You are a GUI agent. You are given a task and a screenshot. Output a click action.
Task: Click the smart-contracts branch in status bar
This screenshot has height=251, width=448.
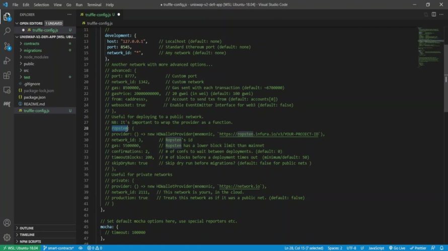(x=58, y=248)
